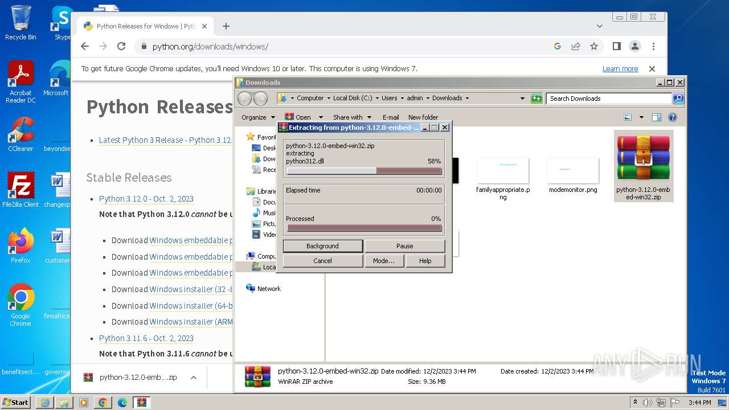The image size is (729, 410).
Task: Open Chrome three-dot menu
Action: 653,46
